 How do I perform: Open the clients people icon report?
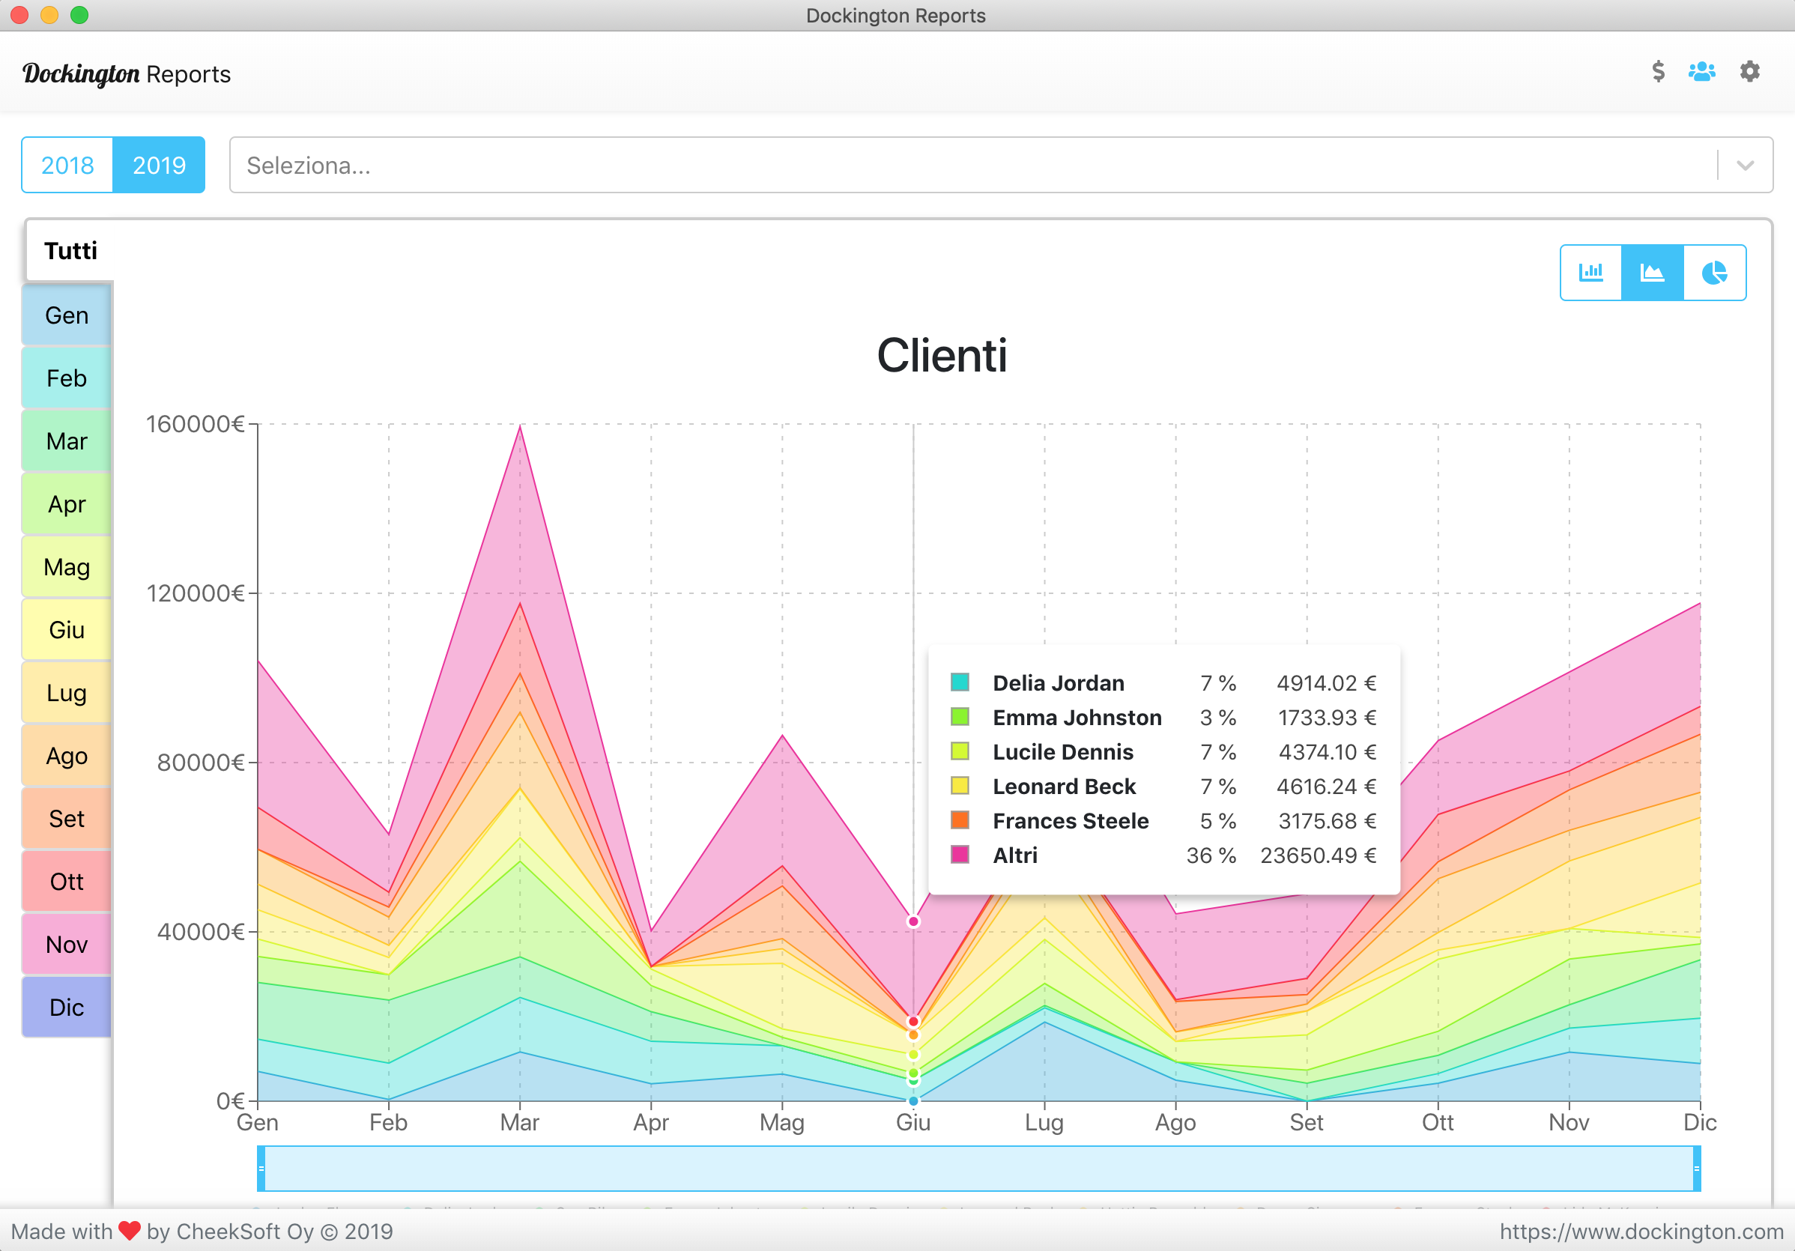tap(1702, 72)
